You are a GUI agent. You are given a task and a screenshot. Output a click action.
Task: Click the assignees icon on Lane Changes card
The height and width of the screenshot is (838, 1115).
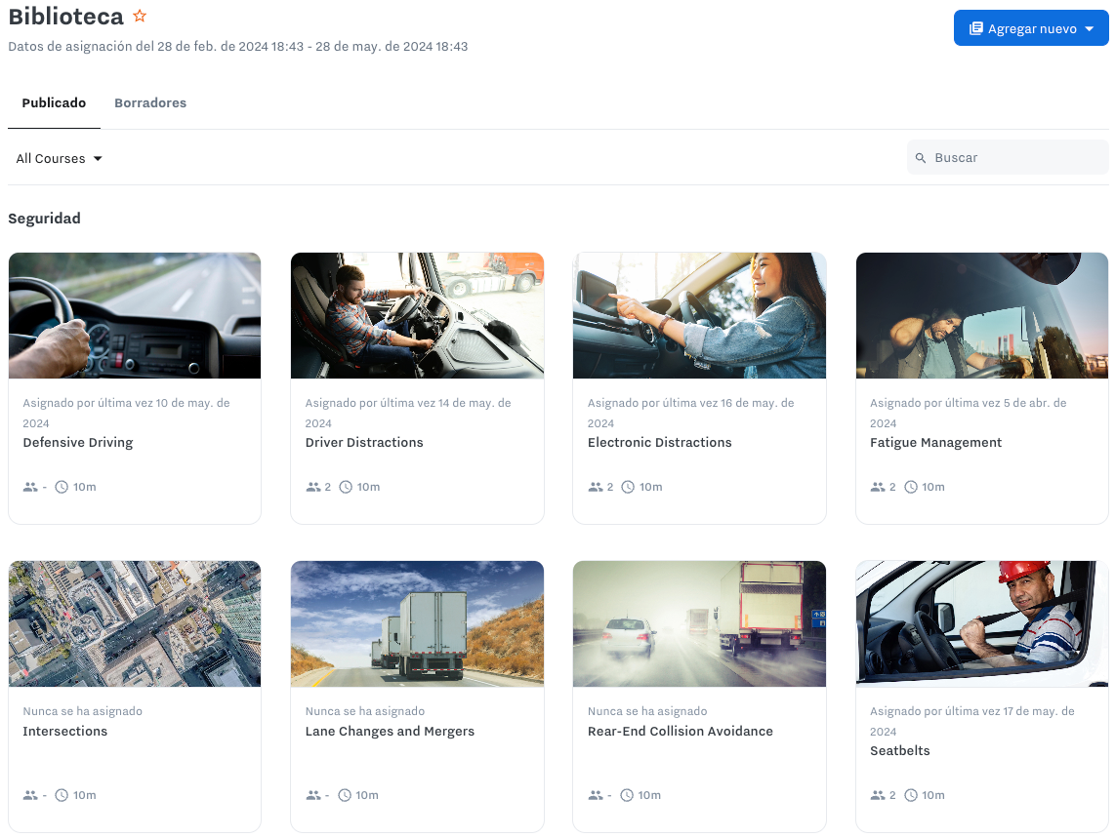[x=312, y=795]
